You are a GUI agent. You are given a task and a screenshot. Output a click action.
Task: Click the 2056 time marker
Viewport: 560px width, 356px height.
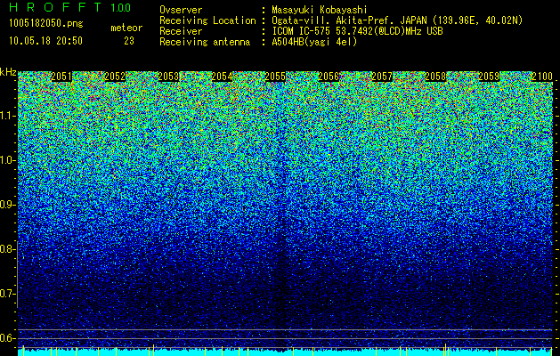329,77
